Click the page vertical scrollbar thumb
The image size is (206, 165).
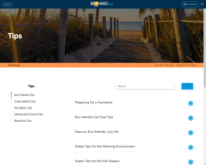pyautogui.click(x=205, y=48)
